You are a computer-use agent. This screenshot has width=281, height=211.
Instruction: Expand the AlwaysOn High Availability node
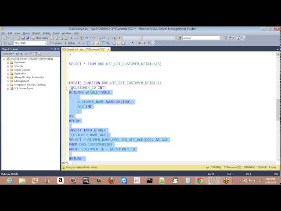point(8,77)
